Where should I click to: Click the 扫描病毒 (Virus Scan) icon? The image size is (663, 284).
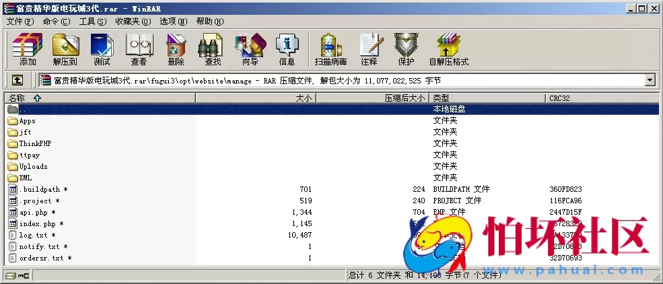pyautogui.click(x=330, y=49)
